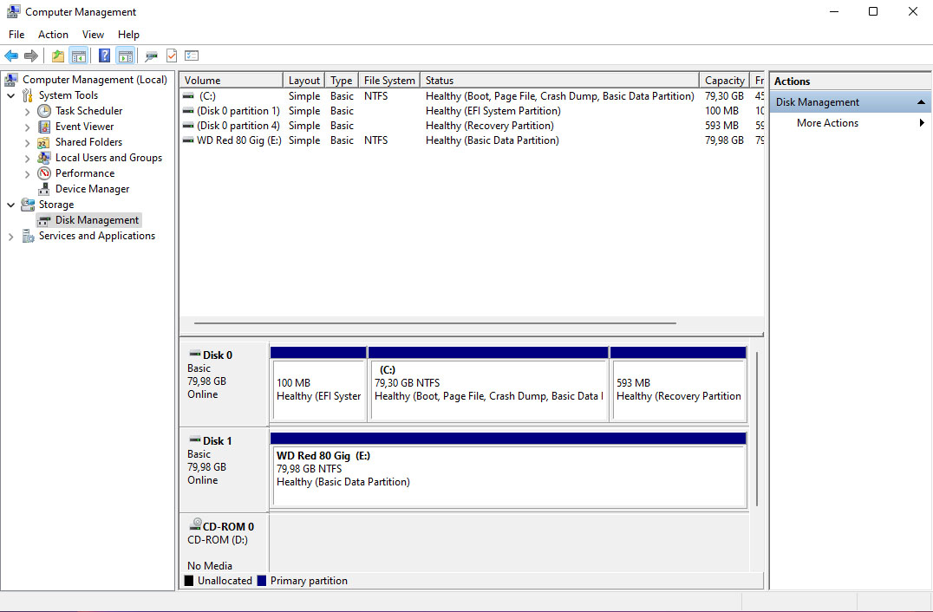Screen dimensions: 933x612
Task: Click More Actions in the Actions pane
Action: 826,122
